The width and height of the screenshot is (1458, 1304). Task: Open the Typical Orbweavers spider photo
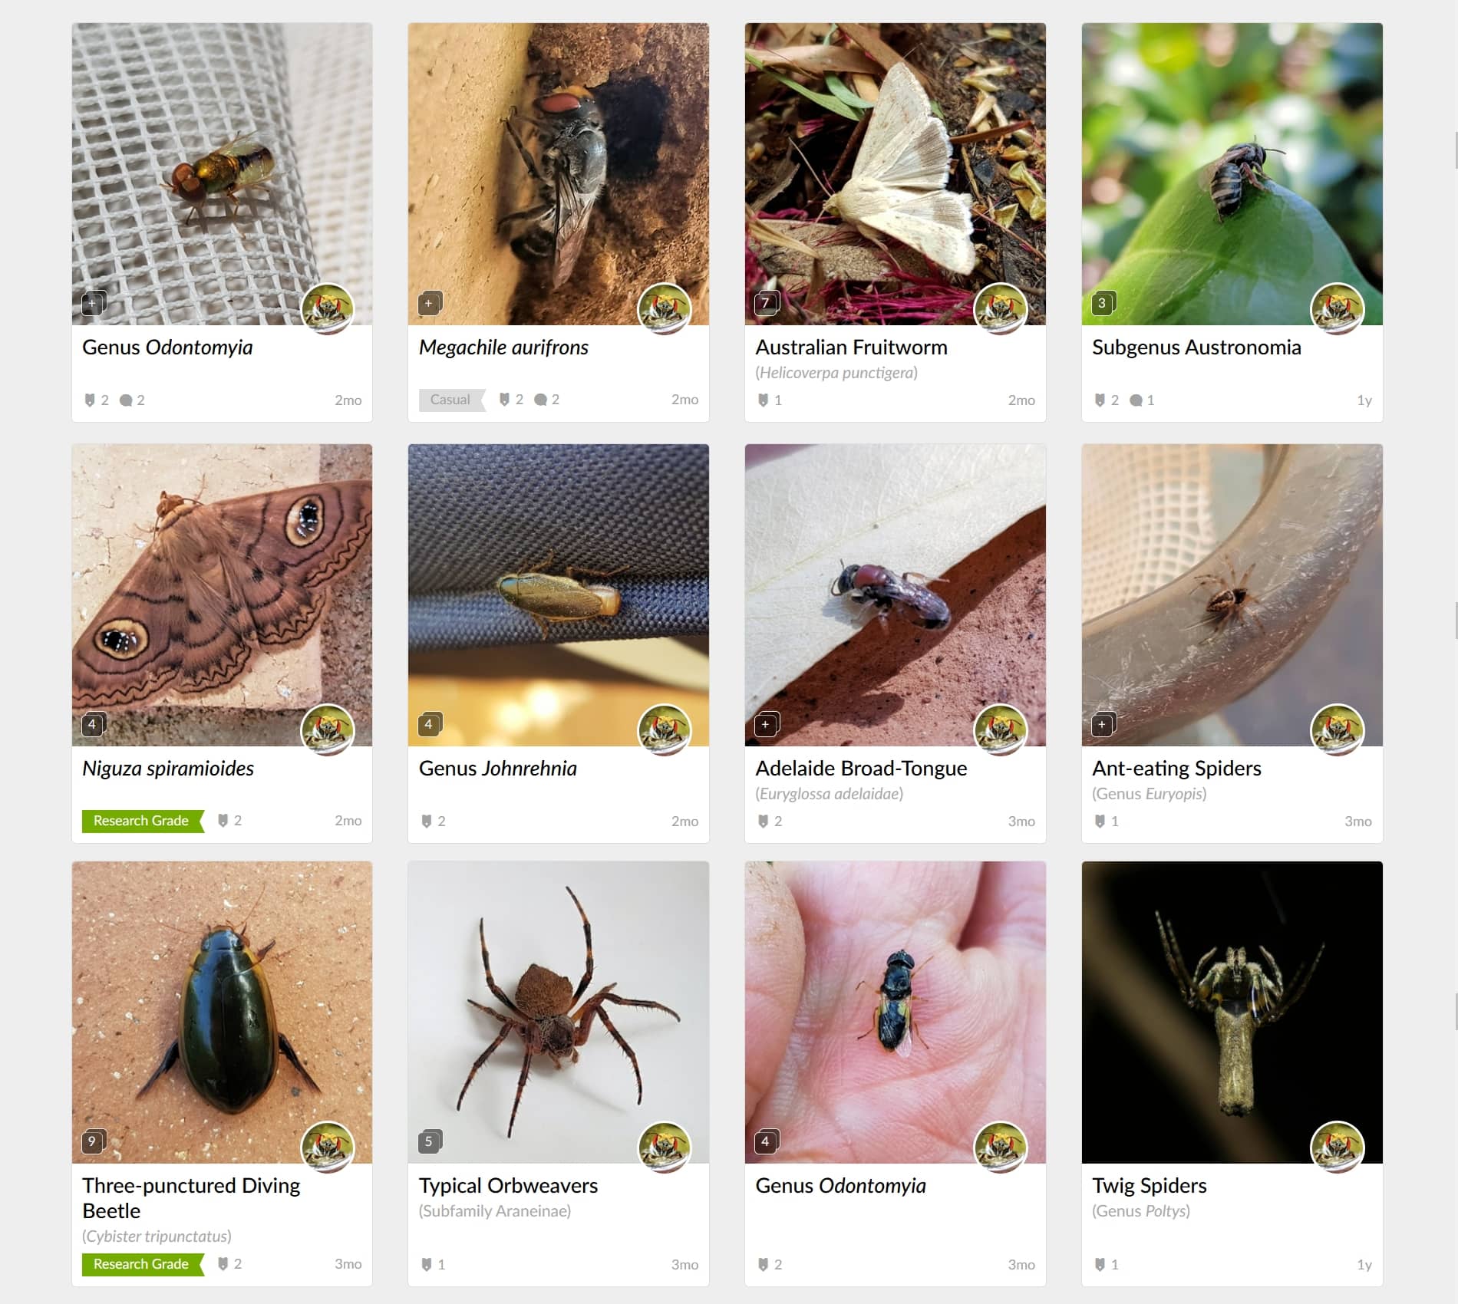tap(559, 1012)
